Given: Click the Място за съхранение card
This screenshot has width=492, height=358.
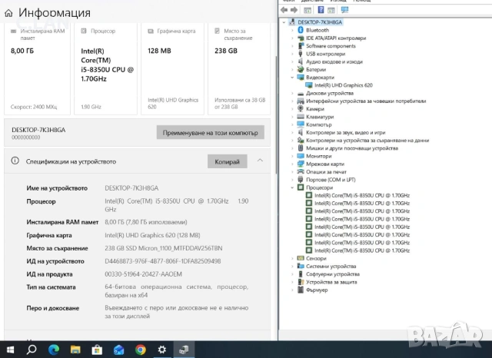Looking at the screenshot, I should point(239,69).
